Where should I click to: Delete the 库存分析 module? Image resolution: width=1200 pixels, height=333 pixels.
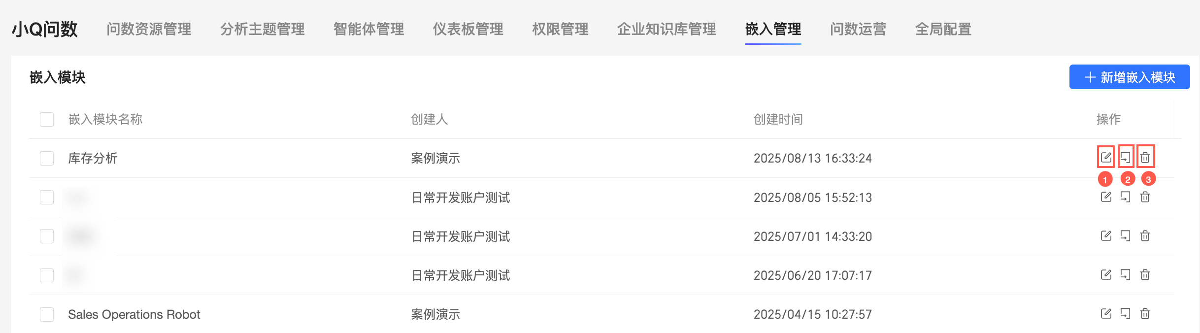point(1145,158)
